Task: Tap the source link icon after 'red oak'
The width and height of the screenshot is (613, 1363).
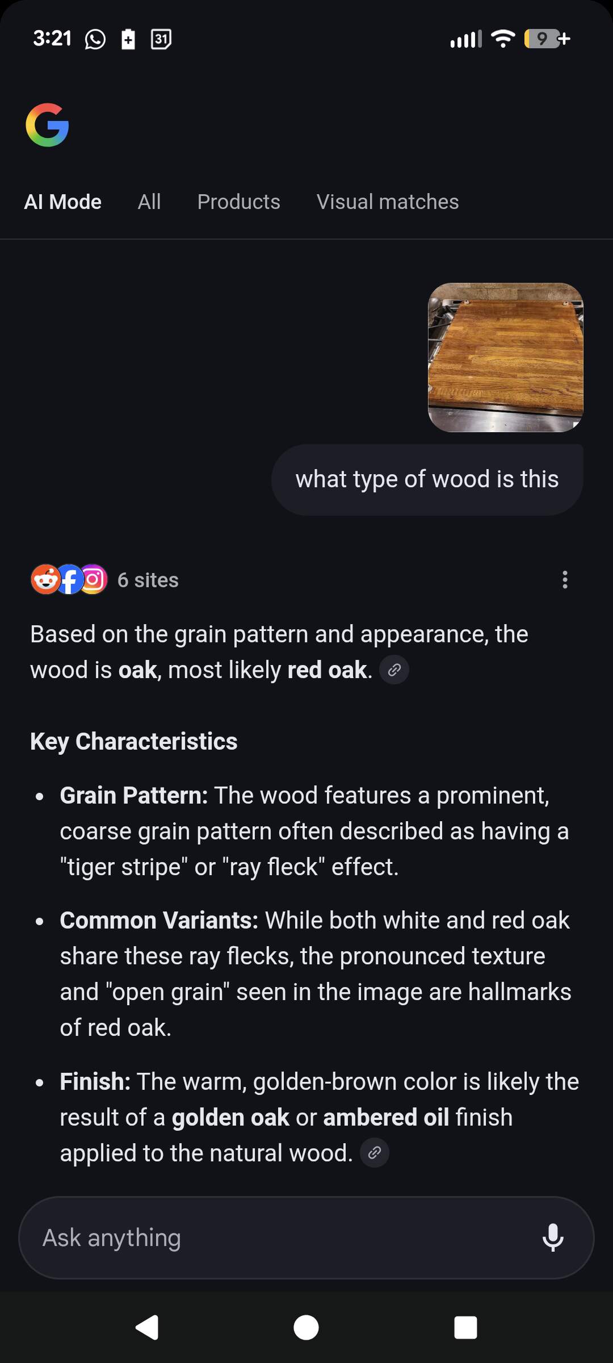Action: point(394,670)
